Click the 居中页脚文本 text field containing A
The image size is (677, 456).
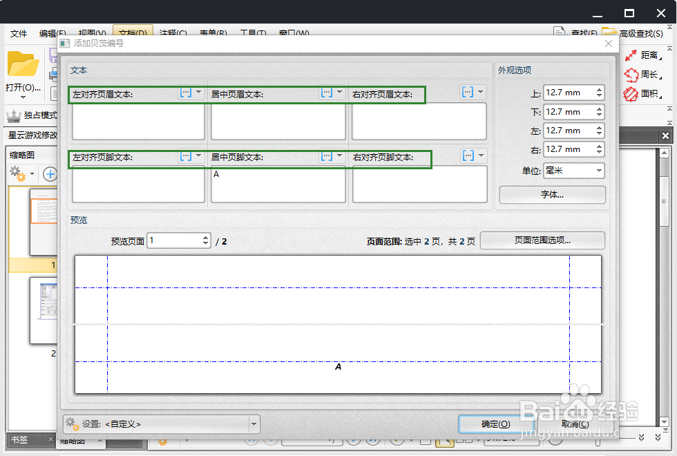click(278, 184)
